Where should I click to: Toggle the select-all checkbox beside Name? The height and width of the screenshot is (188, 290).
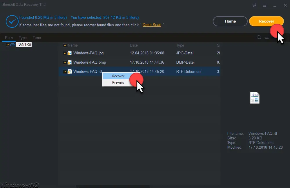coord(65,45)
